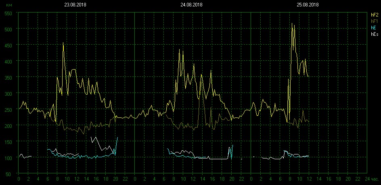This screenshot has height=185, width=381.
Task: Click the hF2 legend label
Action: tap(374, 15)
